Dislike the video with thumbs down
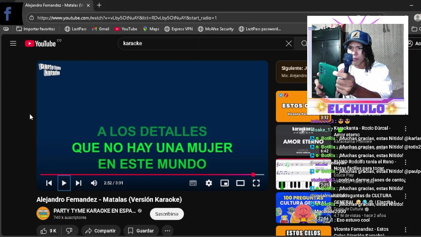 [x=69, y=231]
